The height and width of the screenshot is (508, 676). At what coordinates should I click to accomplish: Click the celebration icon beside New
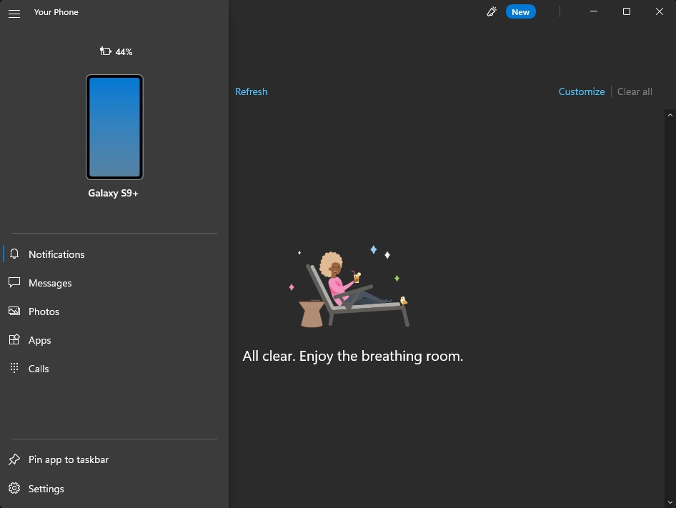pos(492,11)
